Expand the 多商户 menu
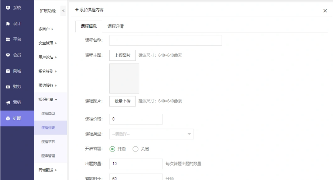 point(46,29)
